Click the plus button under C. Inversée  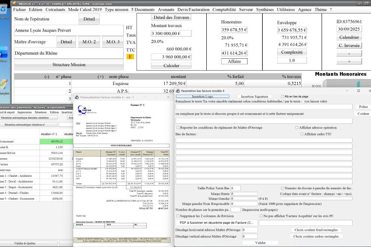pos(349,61)
